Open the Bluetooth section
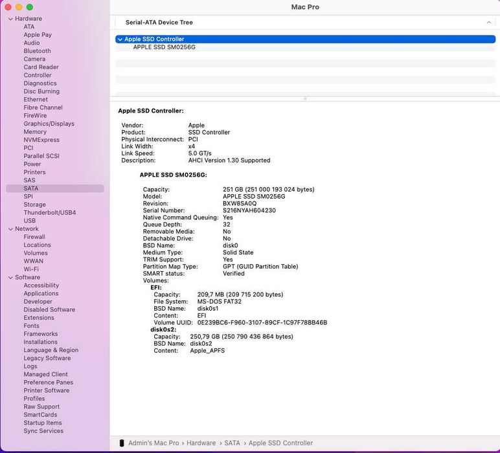The height and width of the screenshot is (453, 500). (37, 51)
